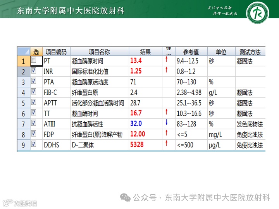Select row header number 7
Image resolution: width=279 pixels, height=209 pixels.
point(24,124)
